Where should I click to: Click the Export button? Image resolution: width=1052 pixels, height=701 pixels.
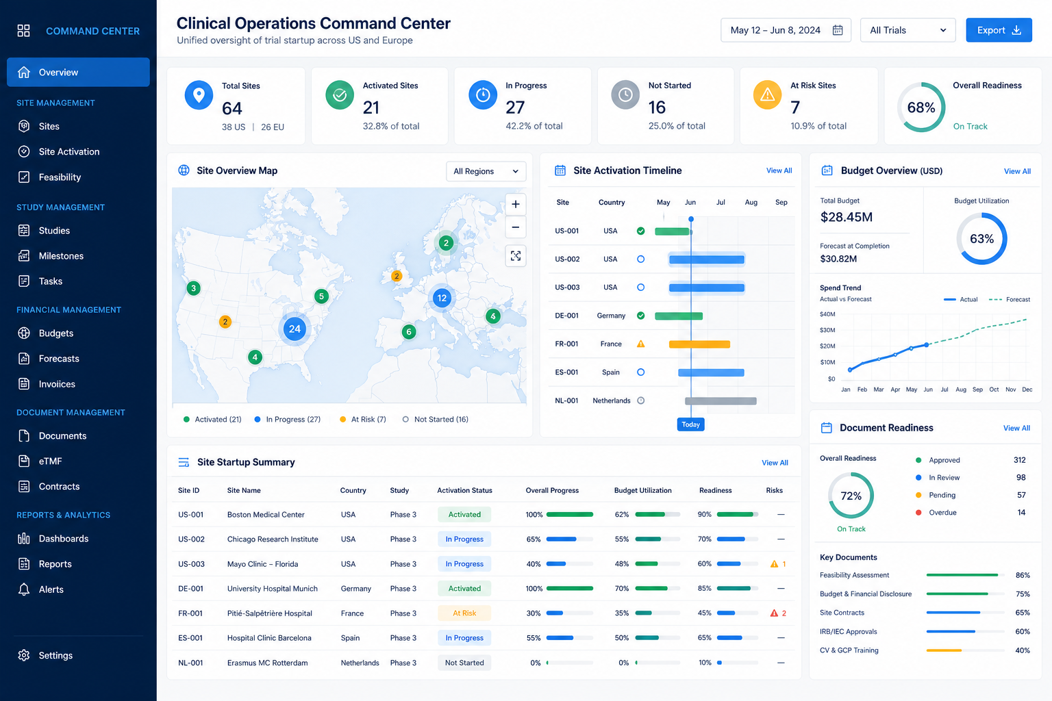click(999, 30)
